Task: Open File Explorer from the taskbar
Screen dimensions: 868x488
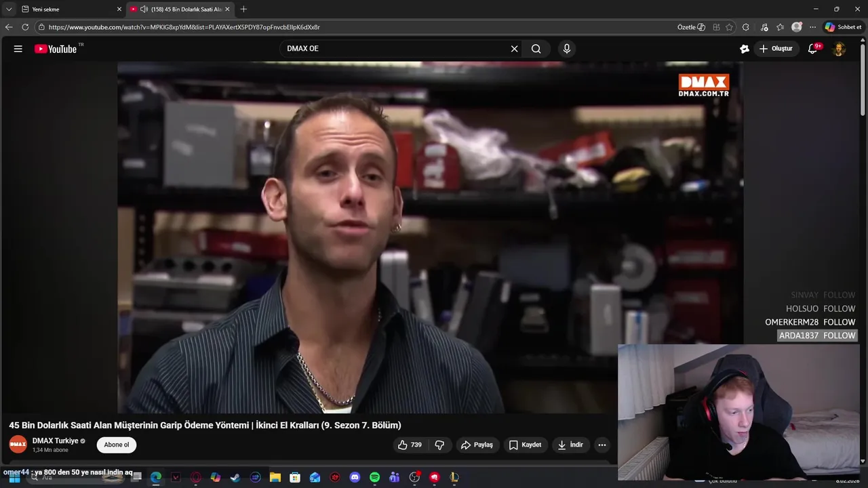Action: click(x=275, y=477)
